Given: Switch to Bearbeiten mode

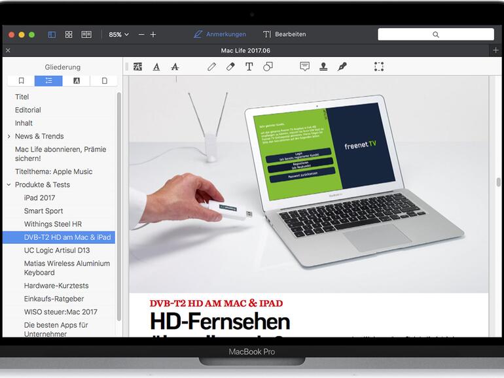Looking at the screenshot, I should click(285, 34).
